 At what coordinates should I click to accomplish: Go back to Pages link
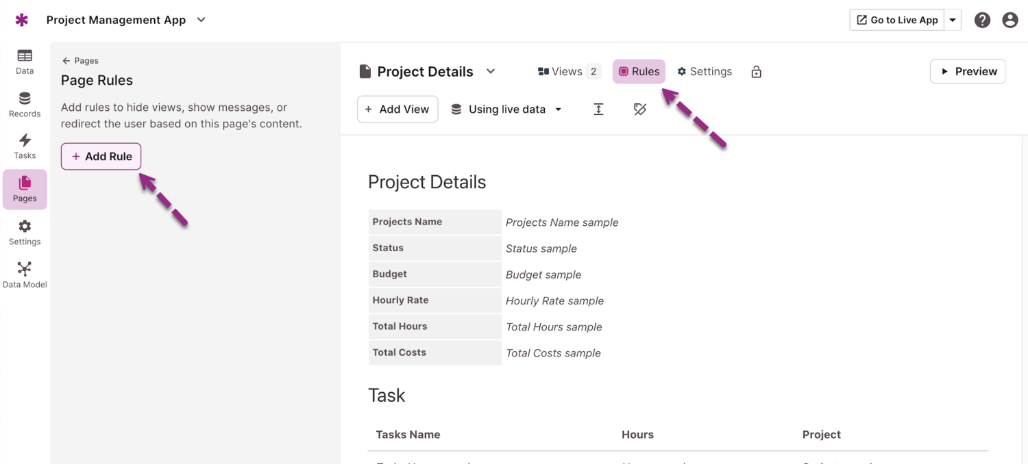pyautogui.click(x=80, y=60)
